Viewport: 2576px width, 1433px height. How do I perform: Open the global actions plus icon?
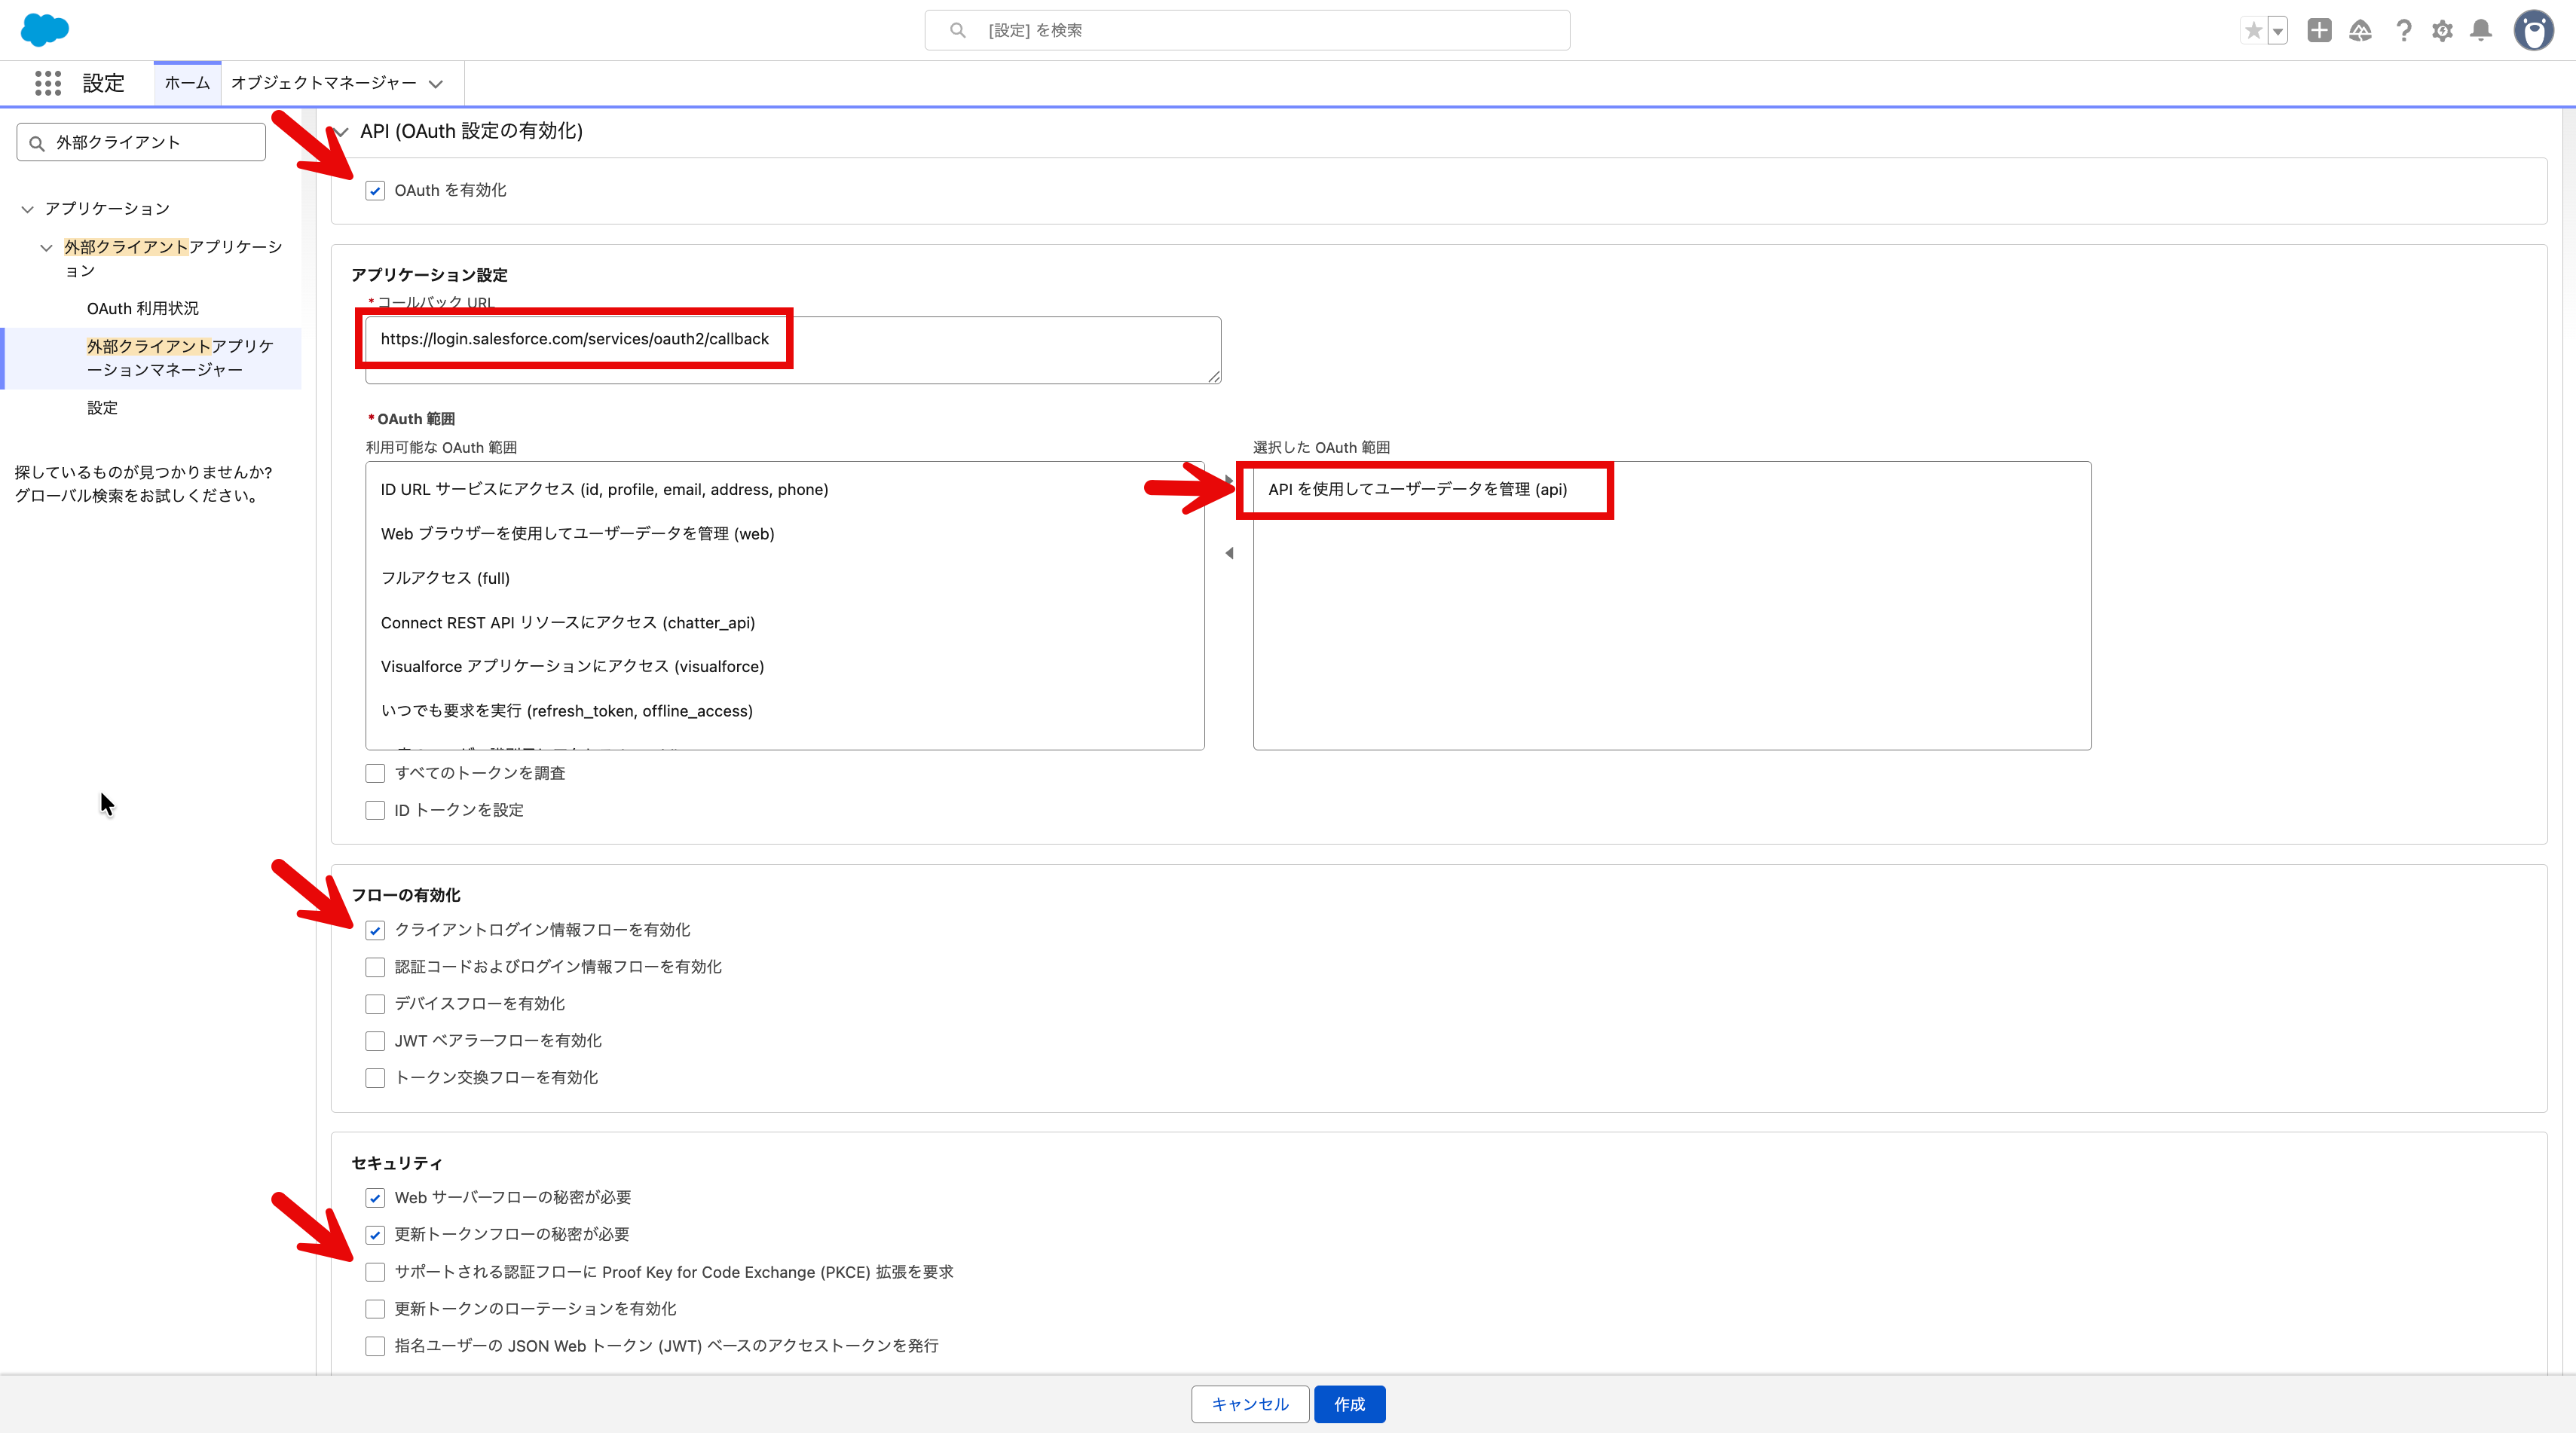[x=2319, y=31]
